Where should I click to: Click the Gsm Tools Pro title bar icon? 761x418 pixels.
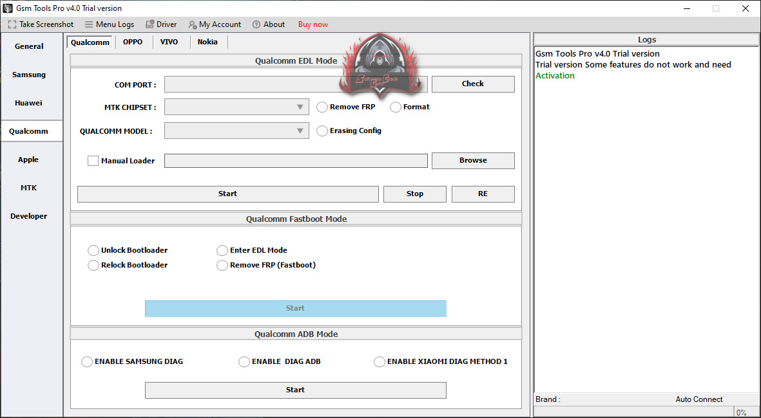tap(8, 8)
